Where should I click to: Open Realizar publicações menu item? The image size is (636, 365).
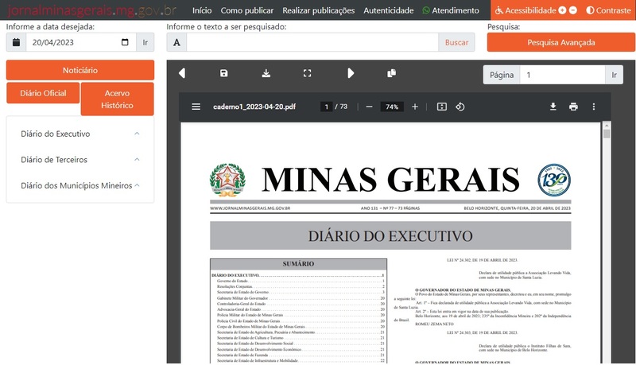pos(319,10)
